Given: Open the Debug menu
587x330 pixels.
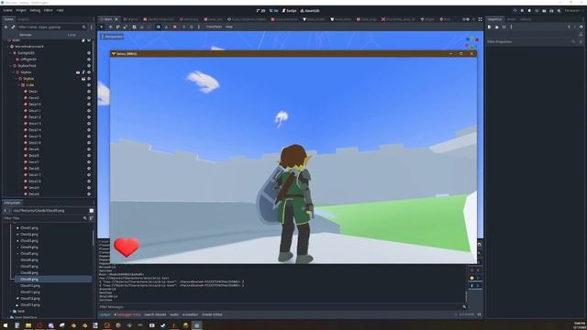Looking at the screenshot, I should click(x=35, y=10).
